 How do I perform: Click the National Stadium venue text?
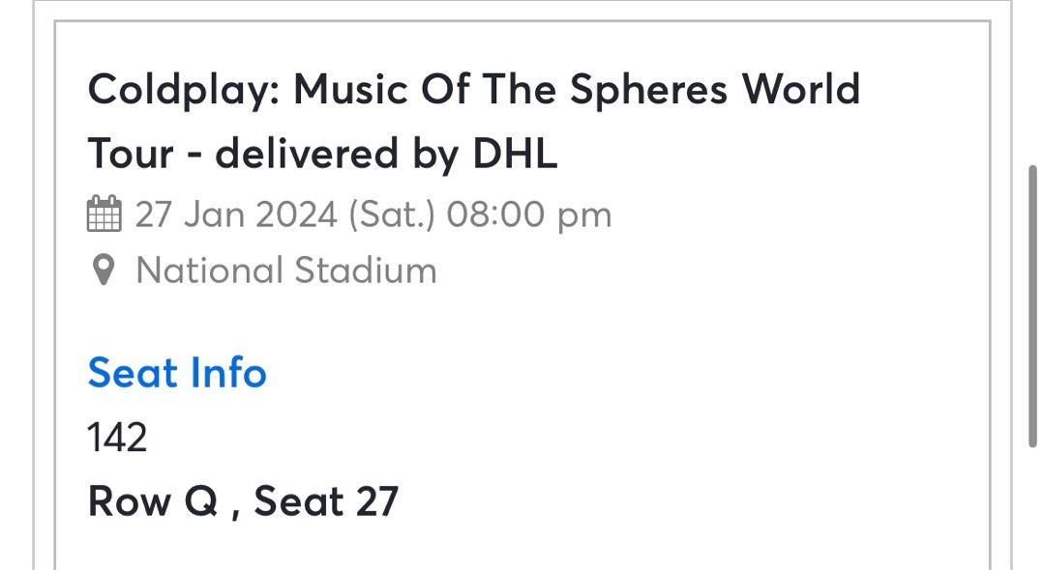tap(286, 271)
